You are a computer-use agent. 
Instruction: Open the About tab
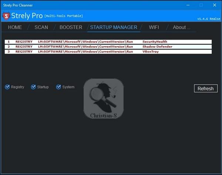(181, 27)
